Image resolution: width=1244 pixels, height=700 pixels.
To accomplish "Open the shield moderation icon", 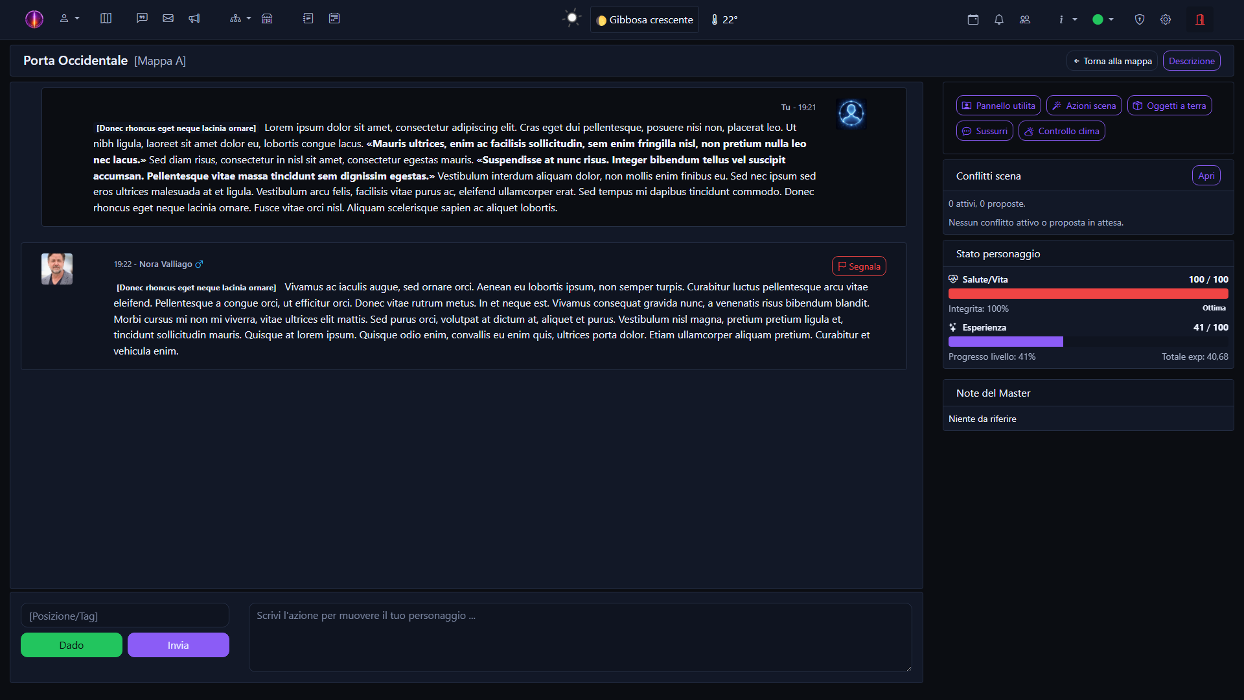I will [1139, 19].
